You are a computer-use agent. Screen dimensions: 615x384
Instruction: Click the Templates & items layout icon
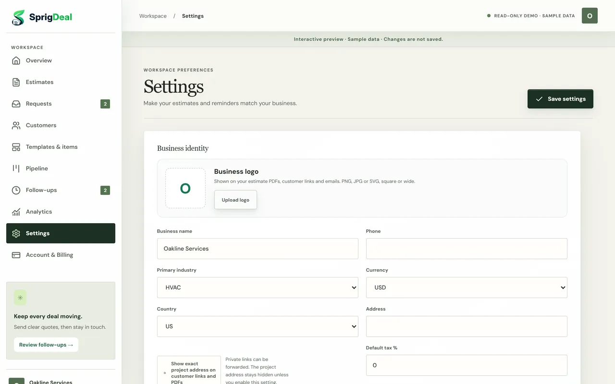pyautogui.click(x=16, y=147)
